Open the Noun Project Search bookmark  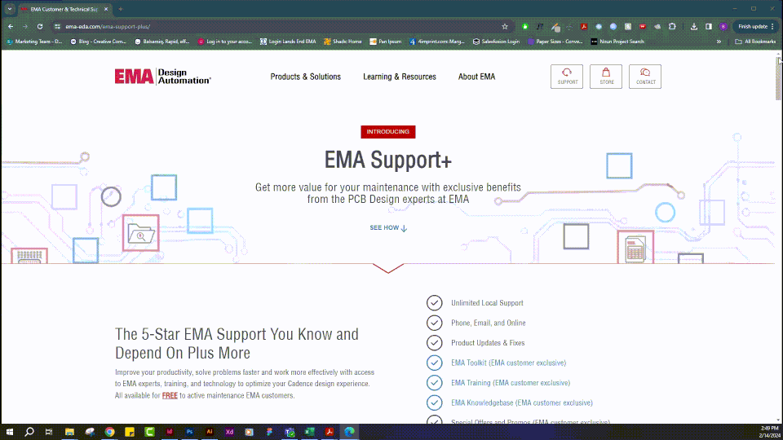617,42
